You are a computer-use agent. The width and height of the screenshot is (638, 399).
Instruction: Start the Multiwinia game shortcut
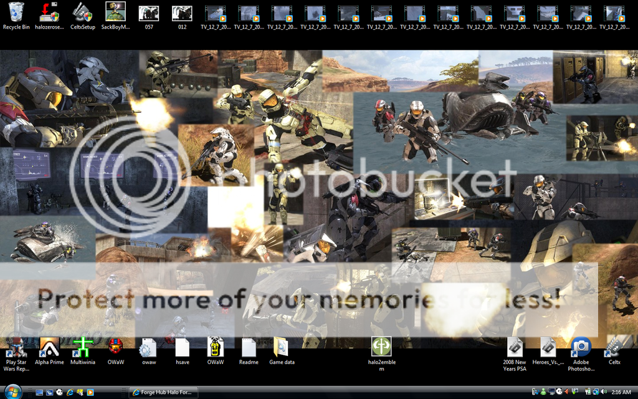click(82, 347)
